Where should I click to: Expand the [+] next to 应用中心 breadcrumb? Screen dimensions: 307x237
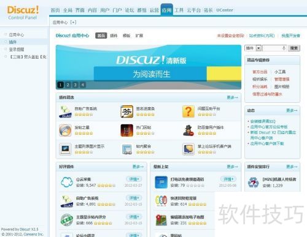[73, 22]
